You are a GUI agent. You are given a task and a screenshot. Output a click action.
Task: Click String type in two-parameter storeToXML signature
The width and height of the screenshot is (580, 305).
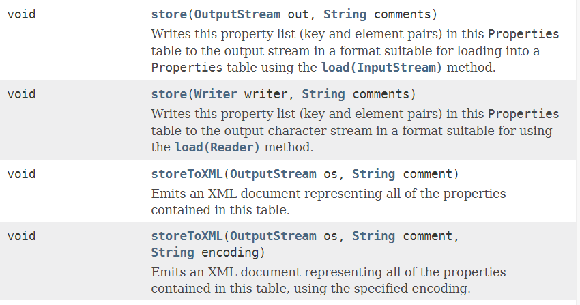pyautogui.click(x=373, y=173)
